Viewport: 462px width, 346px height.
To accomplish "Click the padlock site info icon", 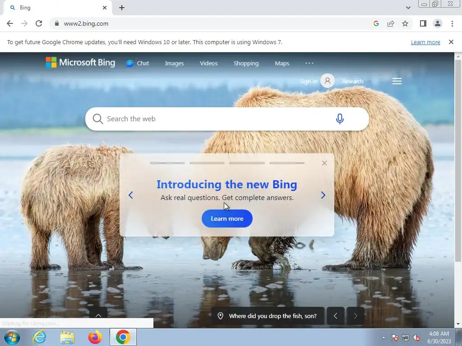I will [x=57, y=23].
